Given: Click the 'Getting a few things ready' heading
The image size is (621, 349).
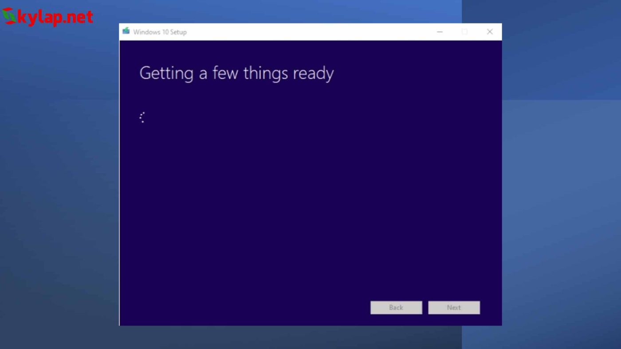Looking at the screenshot, I should [x=236, y=73].
